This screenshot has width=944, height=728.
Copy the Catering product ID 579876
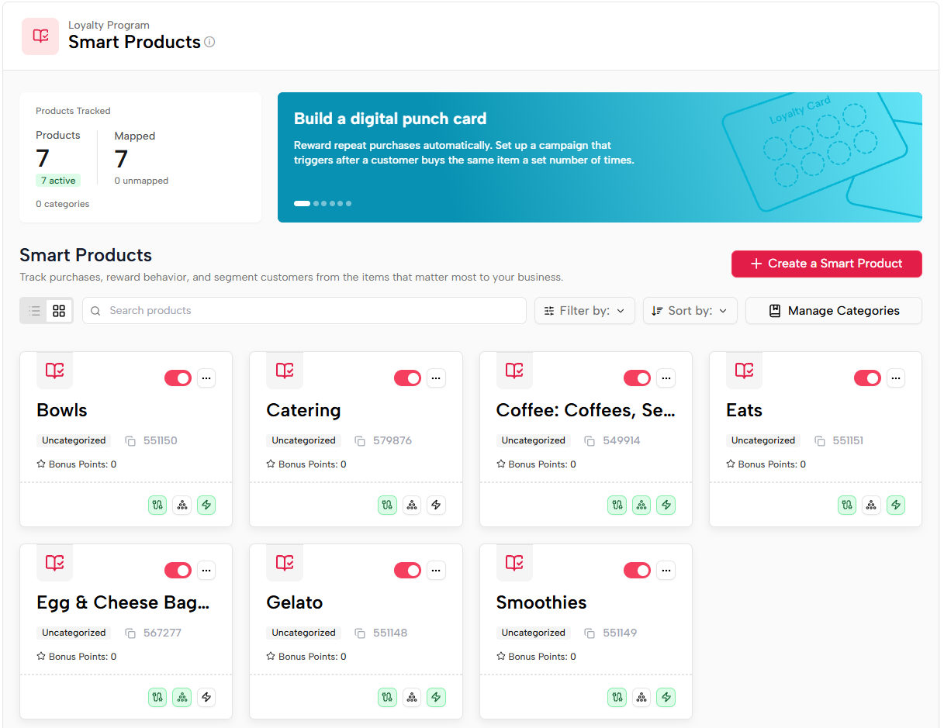[x=360, y=441]
